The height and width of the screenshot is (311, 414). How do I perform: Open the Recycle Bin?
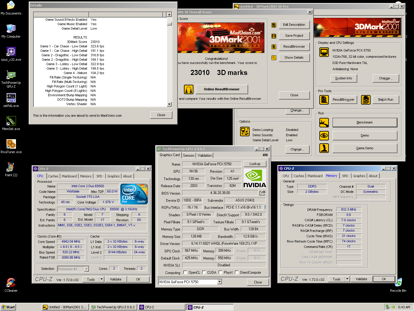[398, 285]
